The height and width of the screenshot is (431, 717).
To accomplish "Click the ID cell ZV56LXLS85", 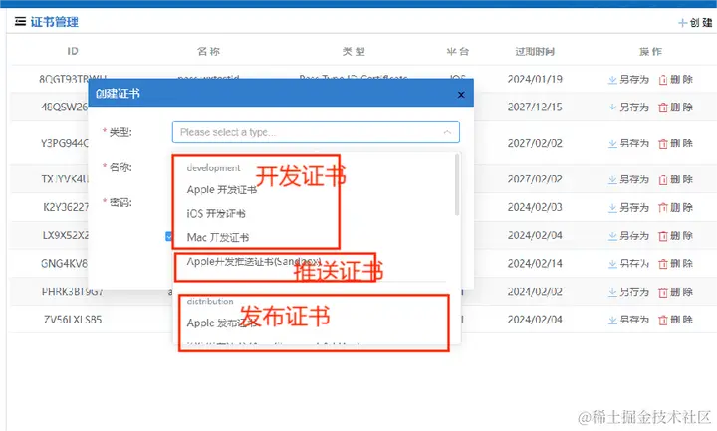I will pyautogui.click(x=73, y=320).
